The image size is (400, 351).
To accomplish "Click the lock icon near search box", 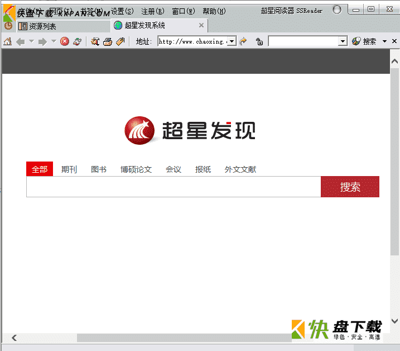I will pos(259,41).
